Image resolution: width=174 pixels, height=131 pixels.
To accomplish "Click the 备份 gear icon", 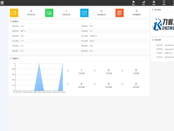I will coord(154,3).
